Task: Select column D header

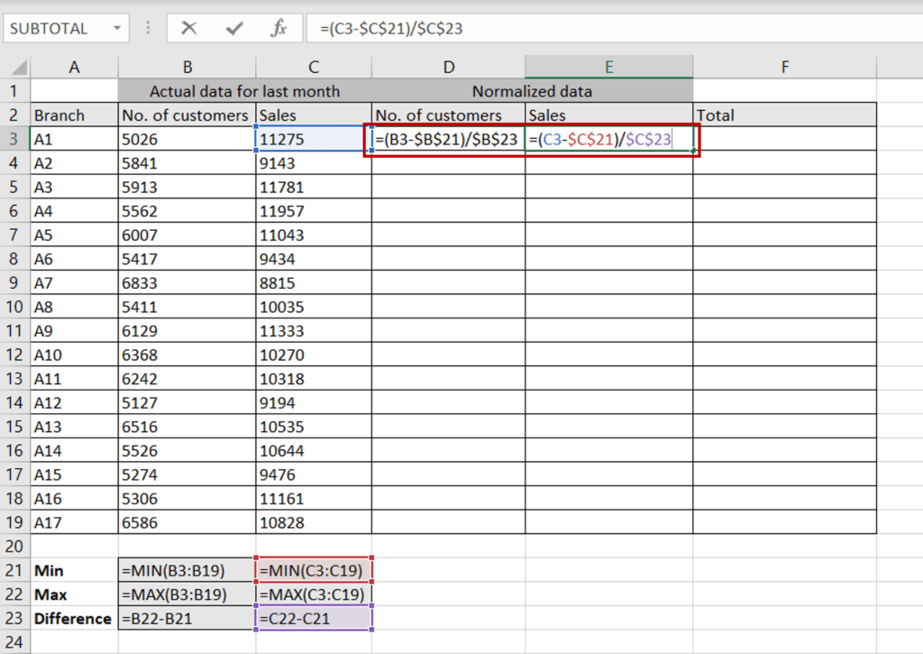Action: (x=449, y=67)
